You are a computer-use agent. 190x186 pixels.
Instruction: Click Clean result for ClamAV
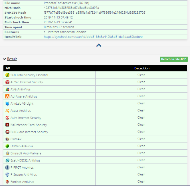[141, 139]
